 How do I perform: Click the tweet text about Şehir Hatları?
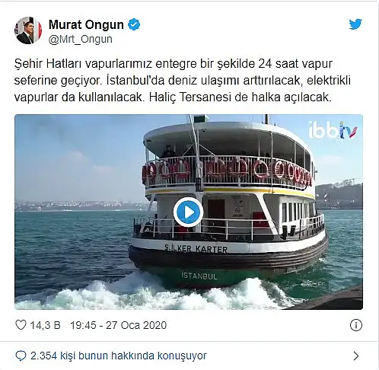[x=183, y=81]
